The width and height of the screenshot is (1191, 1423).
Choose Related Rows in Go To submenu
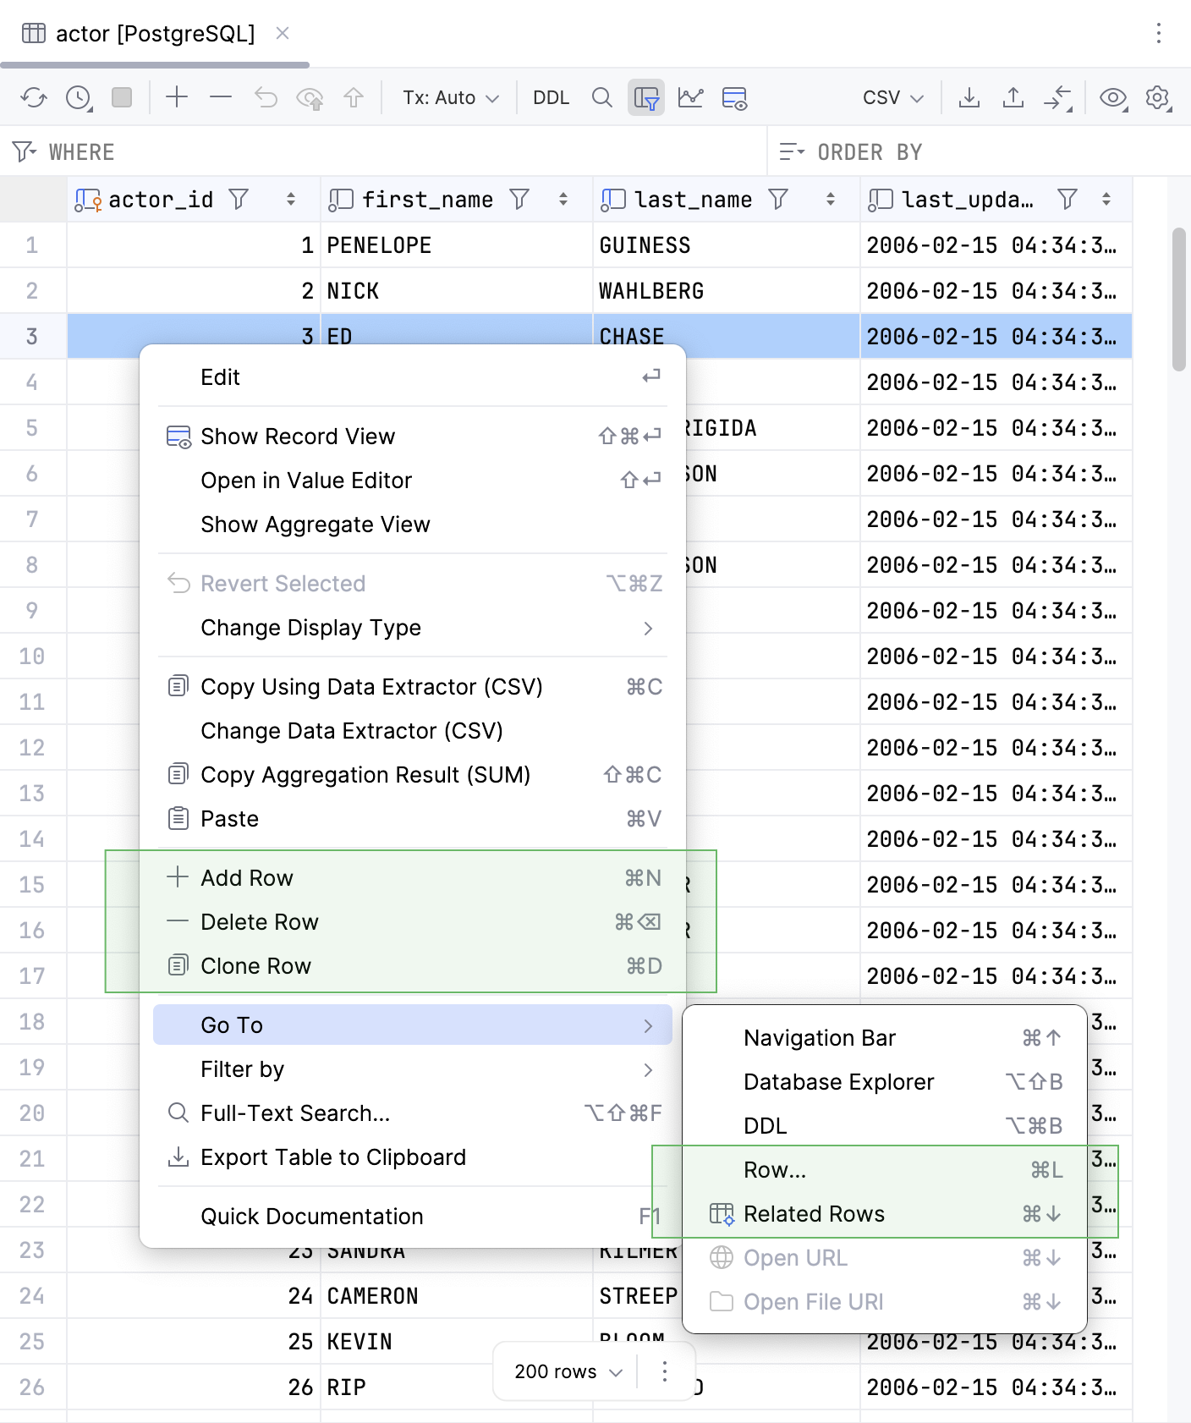(x=814, y=1214)
